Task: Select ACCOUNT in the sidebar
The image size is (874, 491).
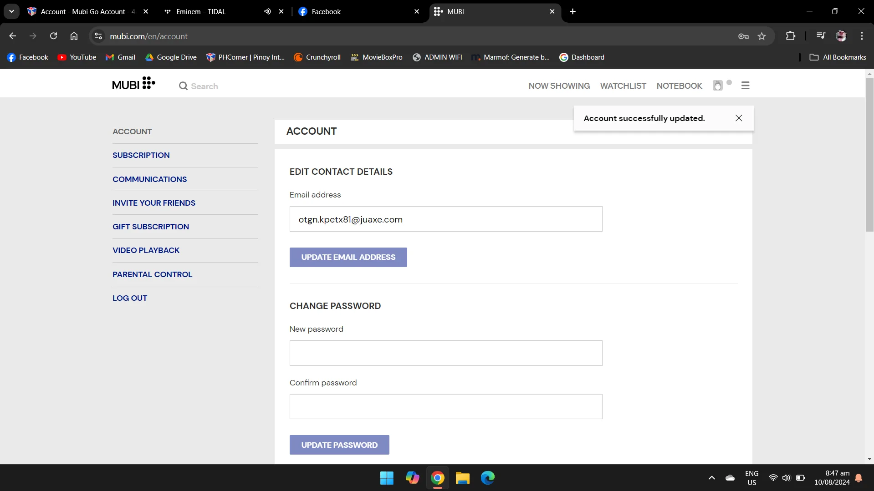Action: [132, 132]
